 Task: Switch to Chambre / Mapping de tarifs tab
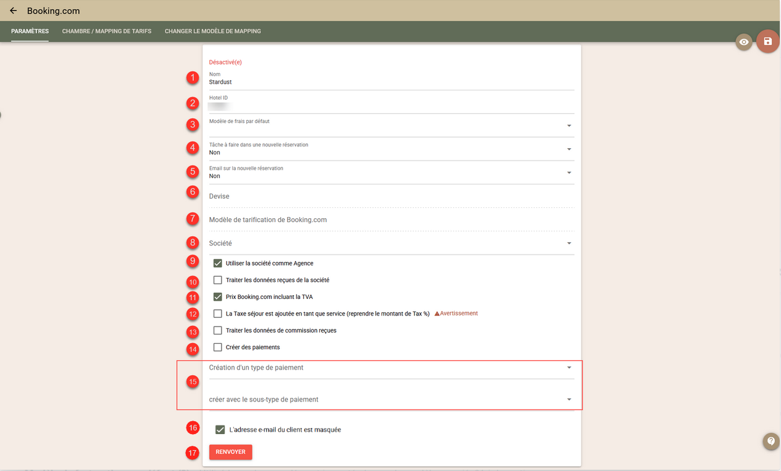point(106,31)
